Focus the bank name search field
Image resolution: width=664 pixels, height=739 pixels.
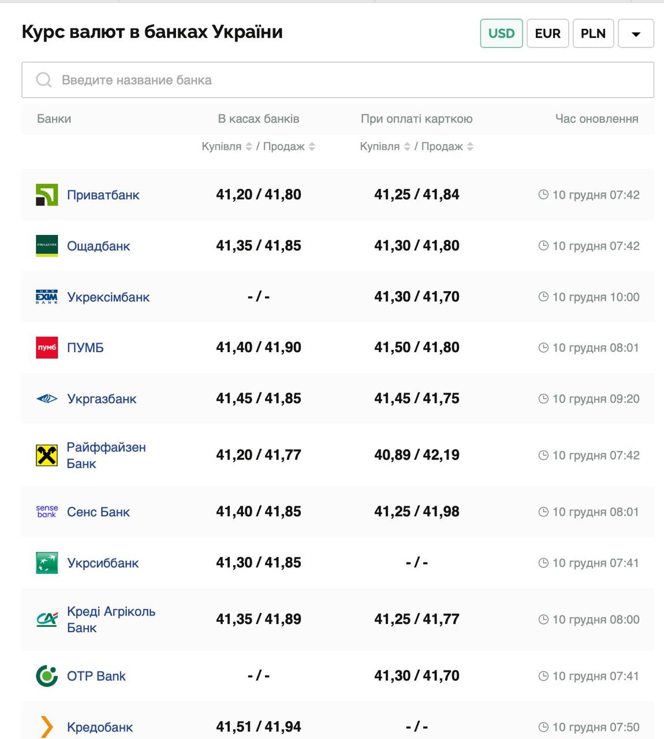click(x=338, y=80)
